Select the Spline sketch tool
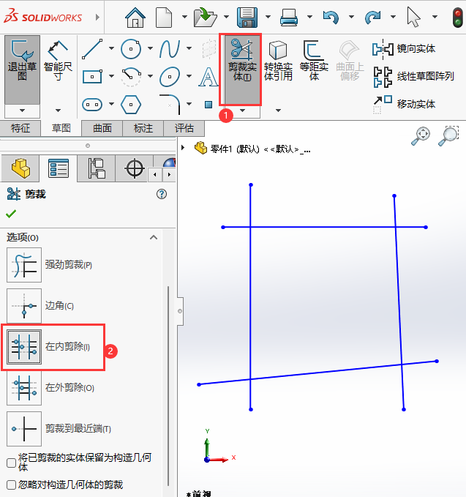466x497 pixels. [x=170, y=49]
